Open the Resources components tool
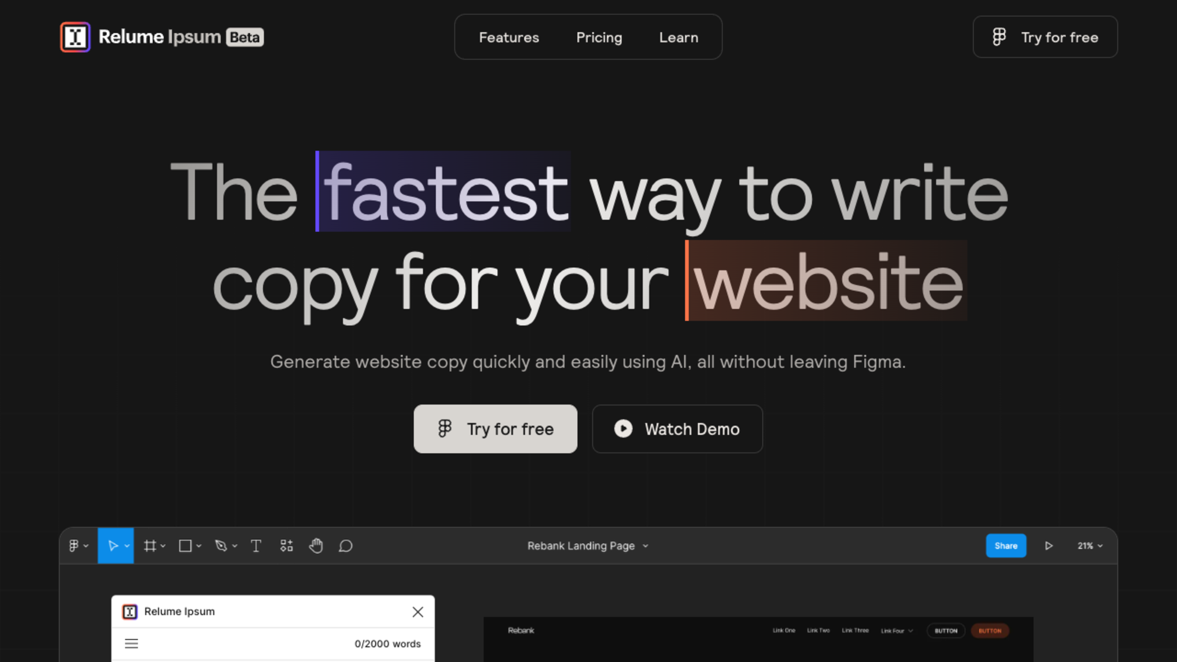The width and height of the screenshot is (1177, 662). (x=287, y=546)
